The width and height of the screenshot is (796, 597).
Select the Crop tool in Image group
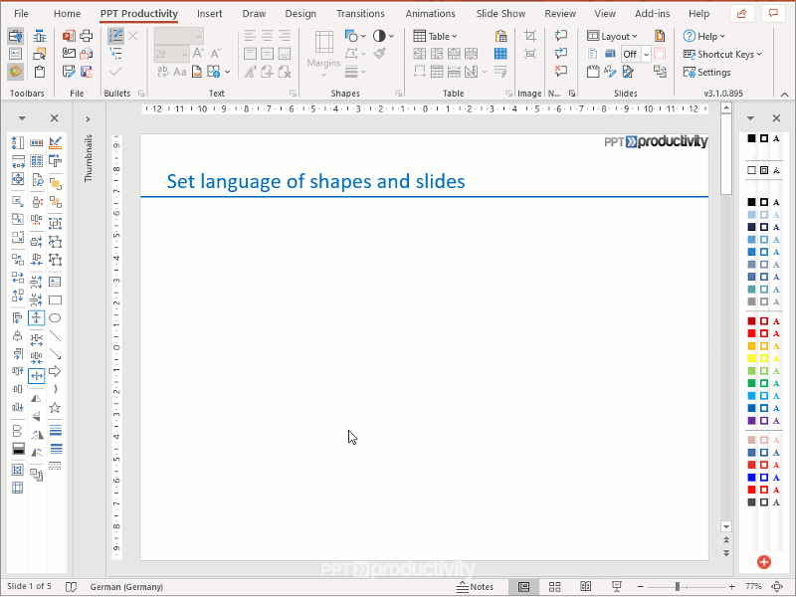point(530,36)
